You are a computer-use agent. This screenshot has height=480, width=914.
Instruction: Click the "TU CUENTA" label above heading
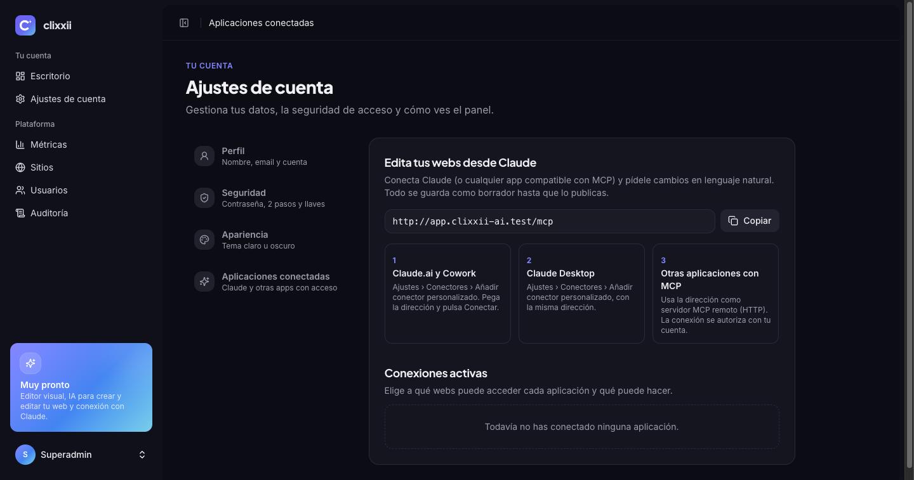tap(209, 66)
